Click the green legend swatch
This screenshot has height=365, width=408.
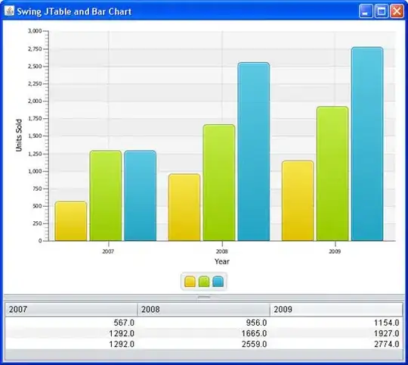click(204, 282)
